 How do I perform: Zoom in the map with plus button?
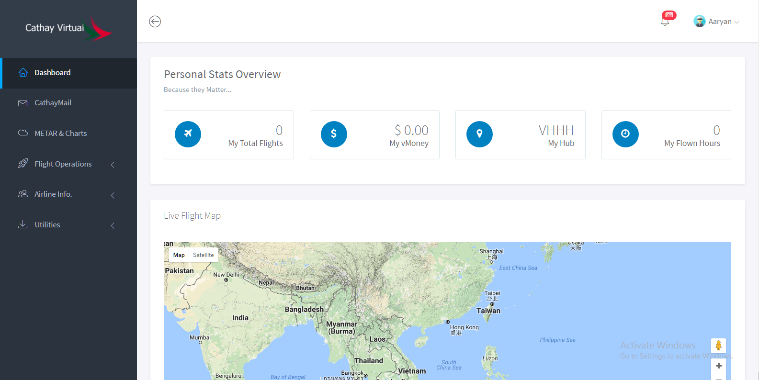[x=719, y=366]
